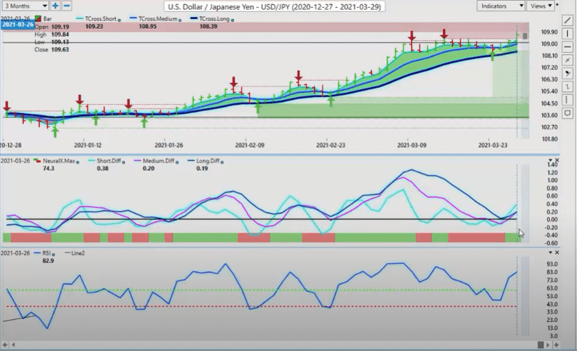Viewport: 577px width, 351px height.
Task: Click the TCross.Long settings dot
Action: pyautogui.click(x=233, y=20)
